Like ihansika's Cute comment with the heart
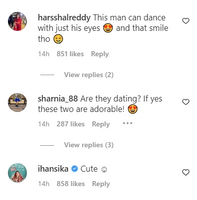 pos(186,173)
